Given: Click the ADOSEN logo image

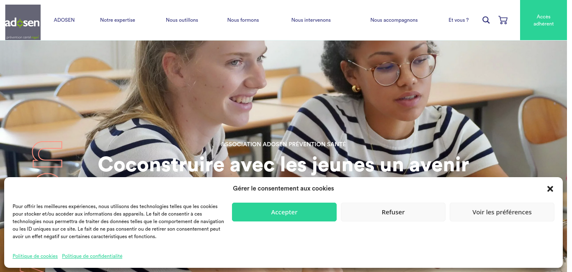Looking at the screenshot, I should pos(23,22).
